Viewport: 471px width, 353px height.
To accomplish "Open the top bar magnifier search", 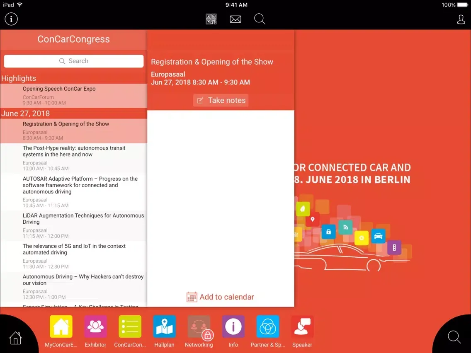I will point(260,19).
